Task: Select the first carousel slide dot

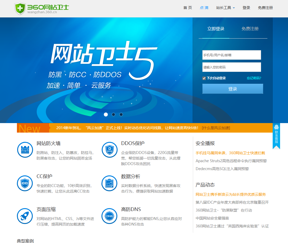Action: [x=106, y=114]
